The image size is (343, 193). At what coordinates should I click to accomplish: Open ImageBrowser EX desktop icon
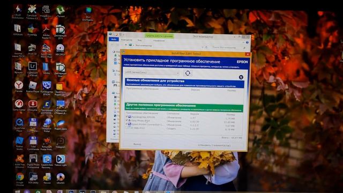click(x=46, y=12)
